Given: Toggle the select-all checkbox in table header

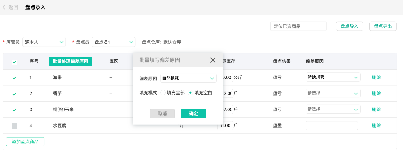Looking at the screenshot, I should click(x=14, y=62).
